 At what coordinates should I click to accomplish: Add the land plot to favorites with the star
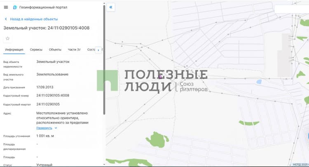click(x=7, y=39)
